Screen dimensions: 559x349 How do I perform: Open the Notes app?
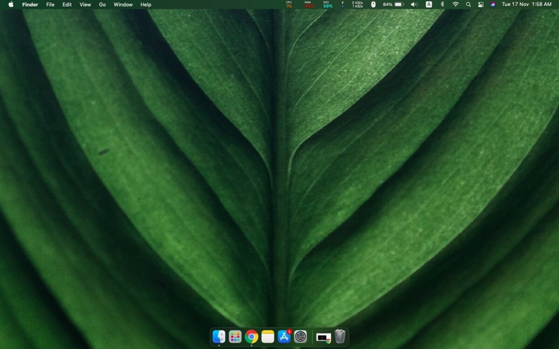(267, 336)
